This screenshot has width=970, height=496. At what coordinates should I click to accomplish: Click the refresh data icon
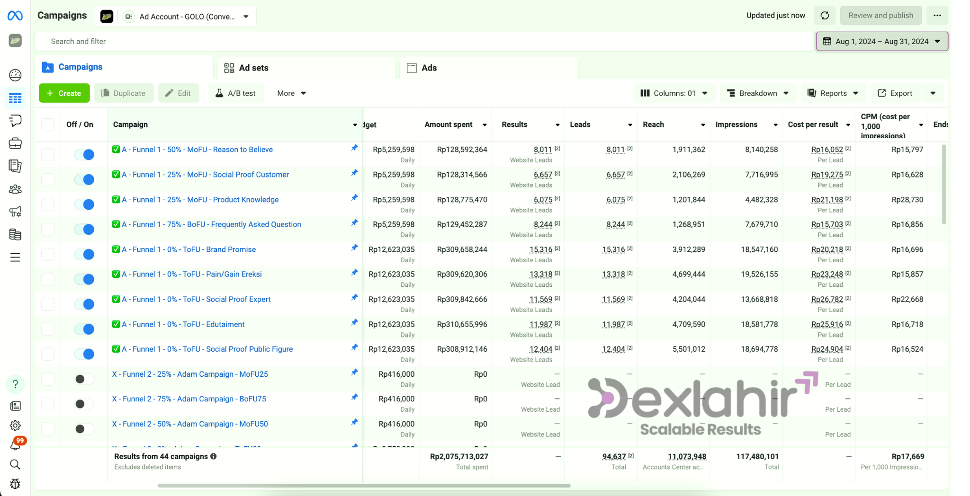point(825,16)
